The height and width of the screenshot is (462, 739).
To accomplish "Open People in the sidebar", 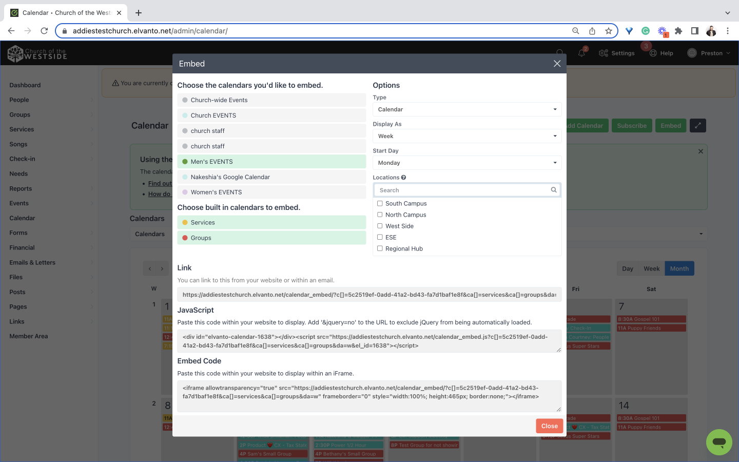I will click(19, 100).
